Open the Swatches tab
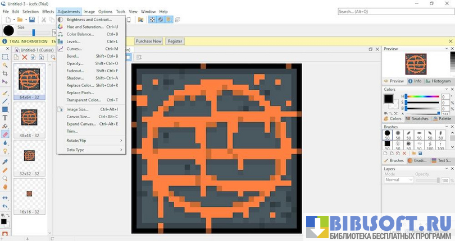The width and height of the screenshot is (455, 241). 418,119
